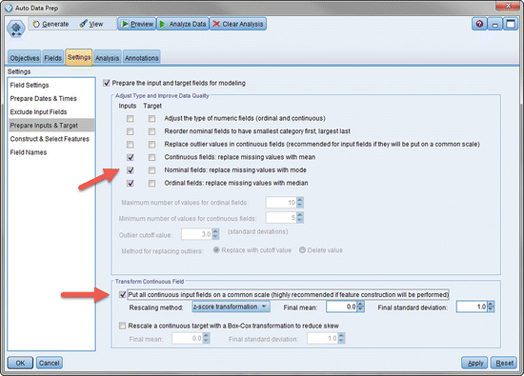The image size is (524, 376).
Task: Uncheck Inputs for nominal fields replace with mode
Action: coord(130,170)
